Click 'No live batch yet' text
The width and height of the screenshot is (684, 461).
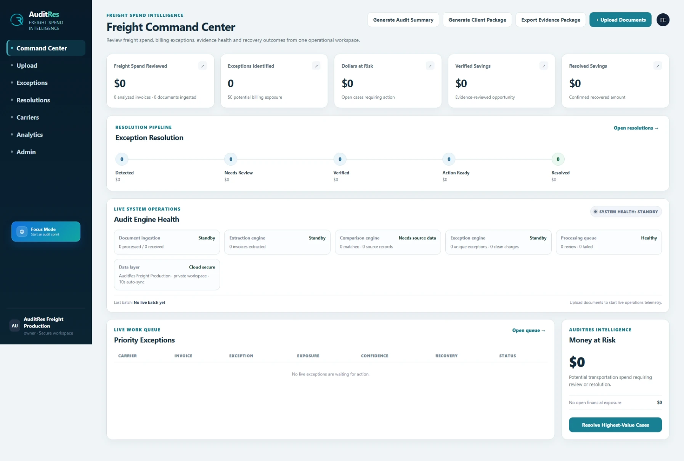[149, 303]
